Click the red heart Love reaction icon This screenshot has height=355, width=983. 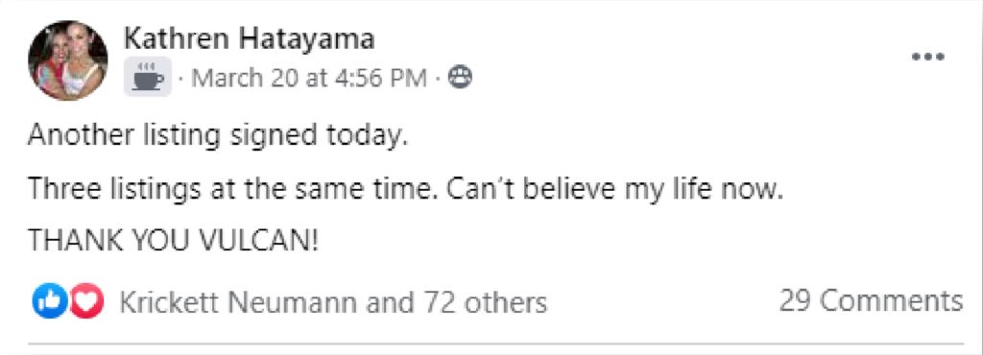coord(85,301)
